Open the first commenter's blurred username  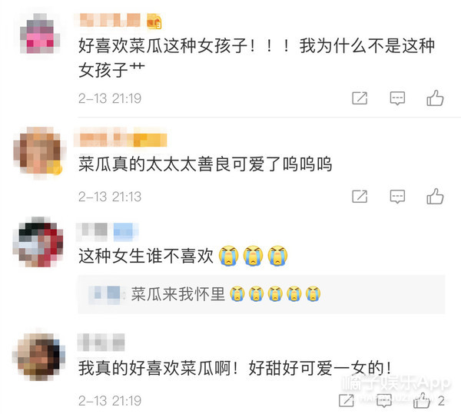pyautogui.click(x=110, y=20)
